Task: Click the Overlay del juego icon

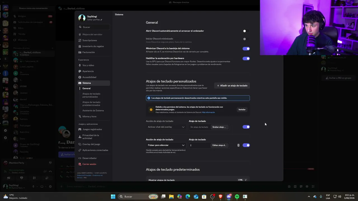Action: coord(80,144)
